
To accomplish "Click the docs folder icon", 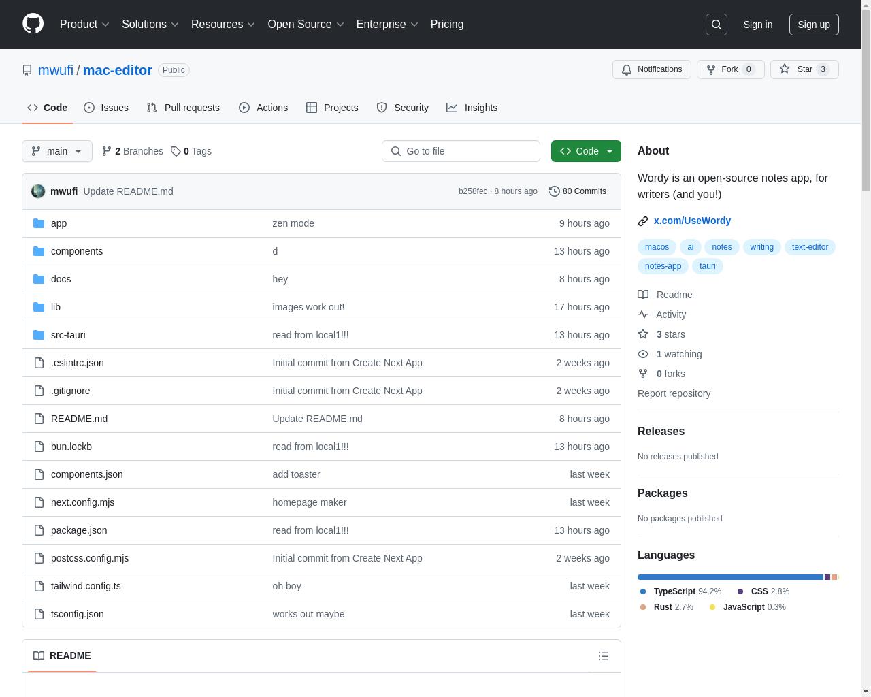I will tap(39, 279).
